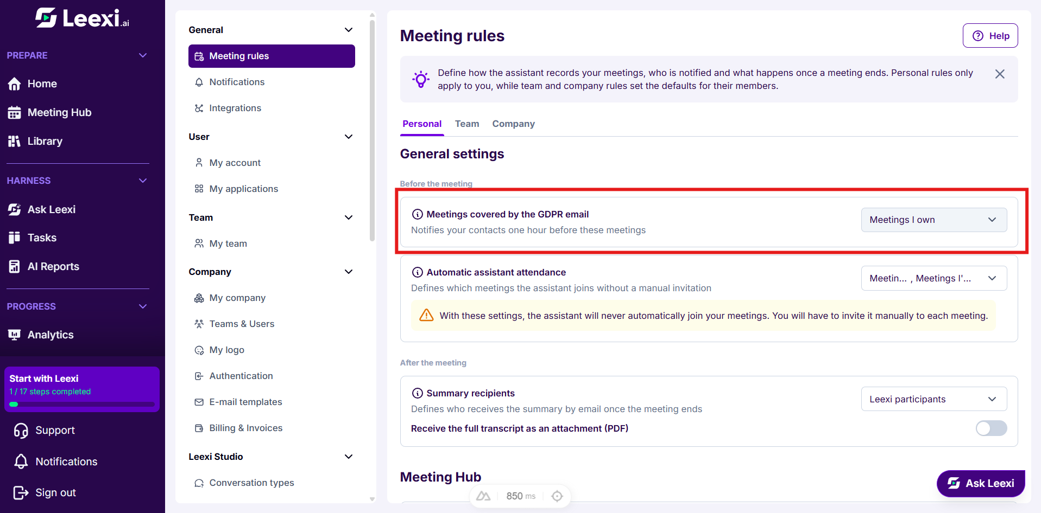Click the warning triangle icon in alert
1041x513 pixels.
(426, 316)
